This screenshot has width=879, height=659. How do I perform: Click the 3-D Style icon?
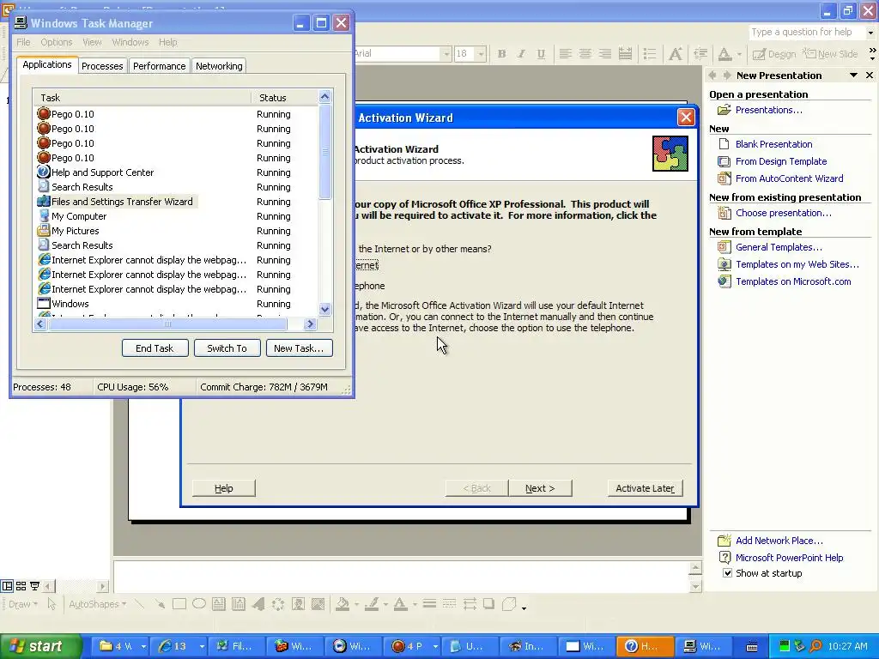(509, 604)
